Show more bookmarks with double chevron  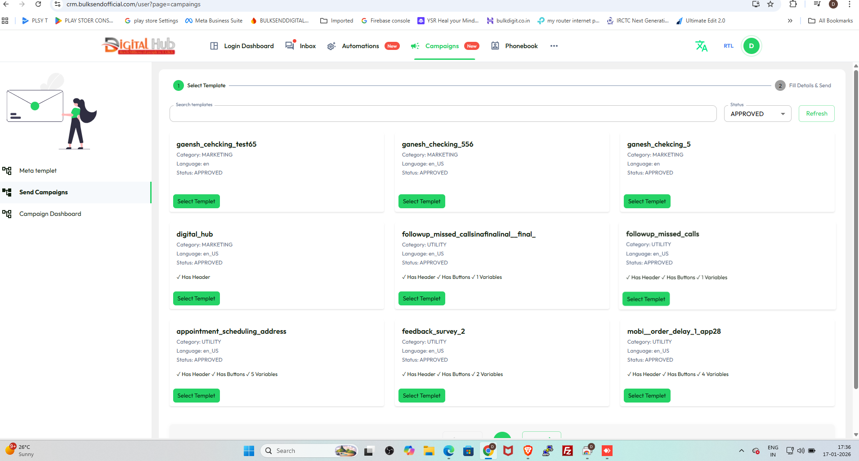790,21
